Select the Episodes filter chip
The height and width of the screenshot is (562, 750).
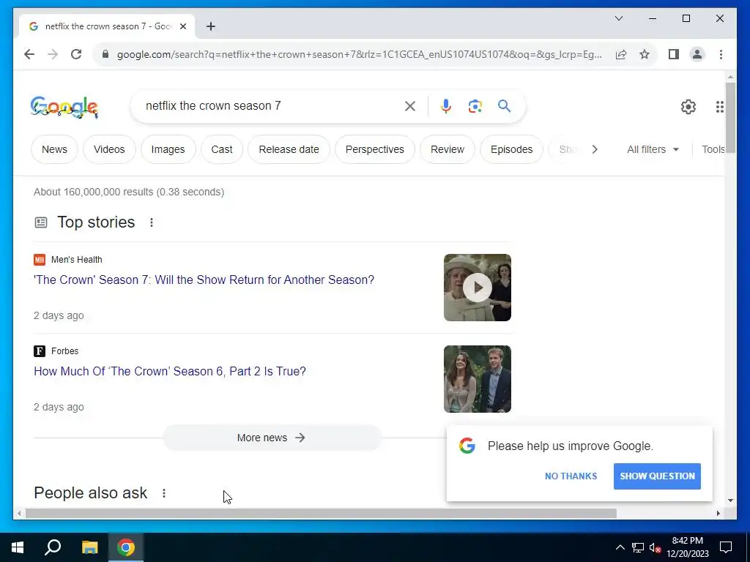pos(511,149)
